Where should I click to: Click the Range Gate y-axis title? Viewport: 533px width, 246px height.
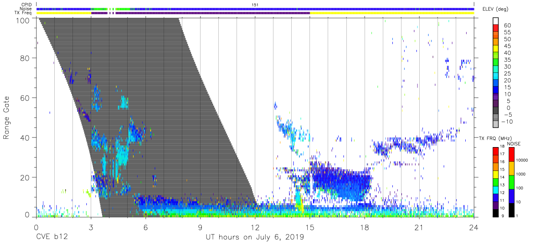tap(7, 117)
